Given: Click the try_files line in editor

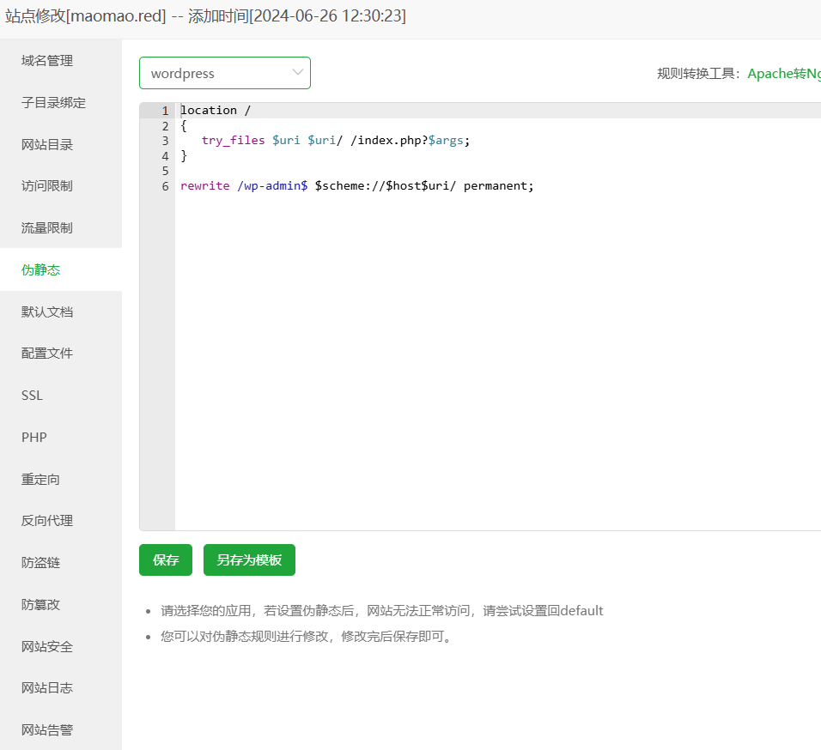Looking at the screenshot, I should 336,141.
